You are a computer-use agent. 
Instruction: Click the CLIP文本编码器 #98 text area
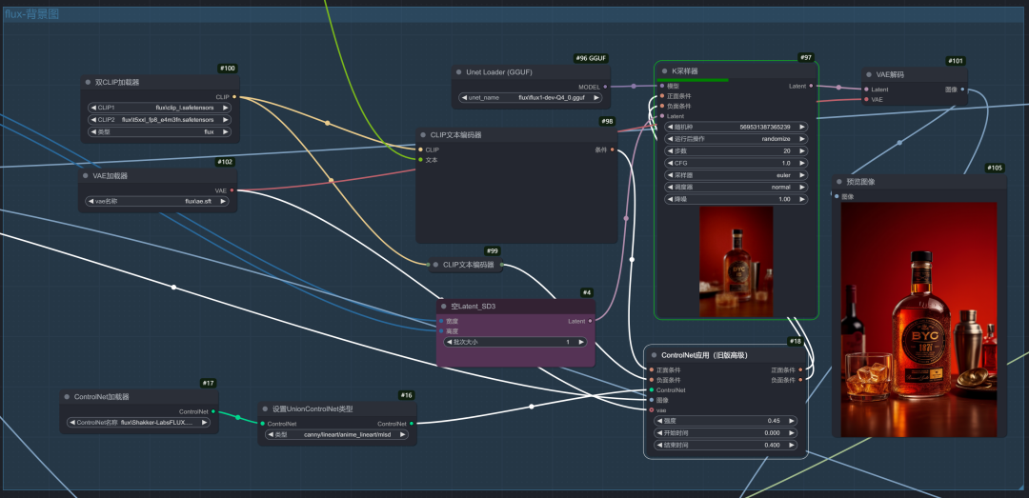click(516, 204)
